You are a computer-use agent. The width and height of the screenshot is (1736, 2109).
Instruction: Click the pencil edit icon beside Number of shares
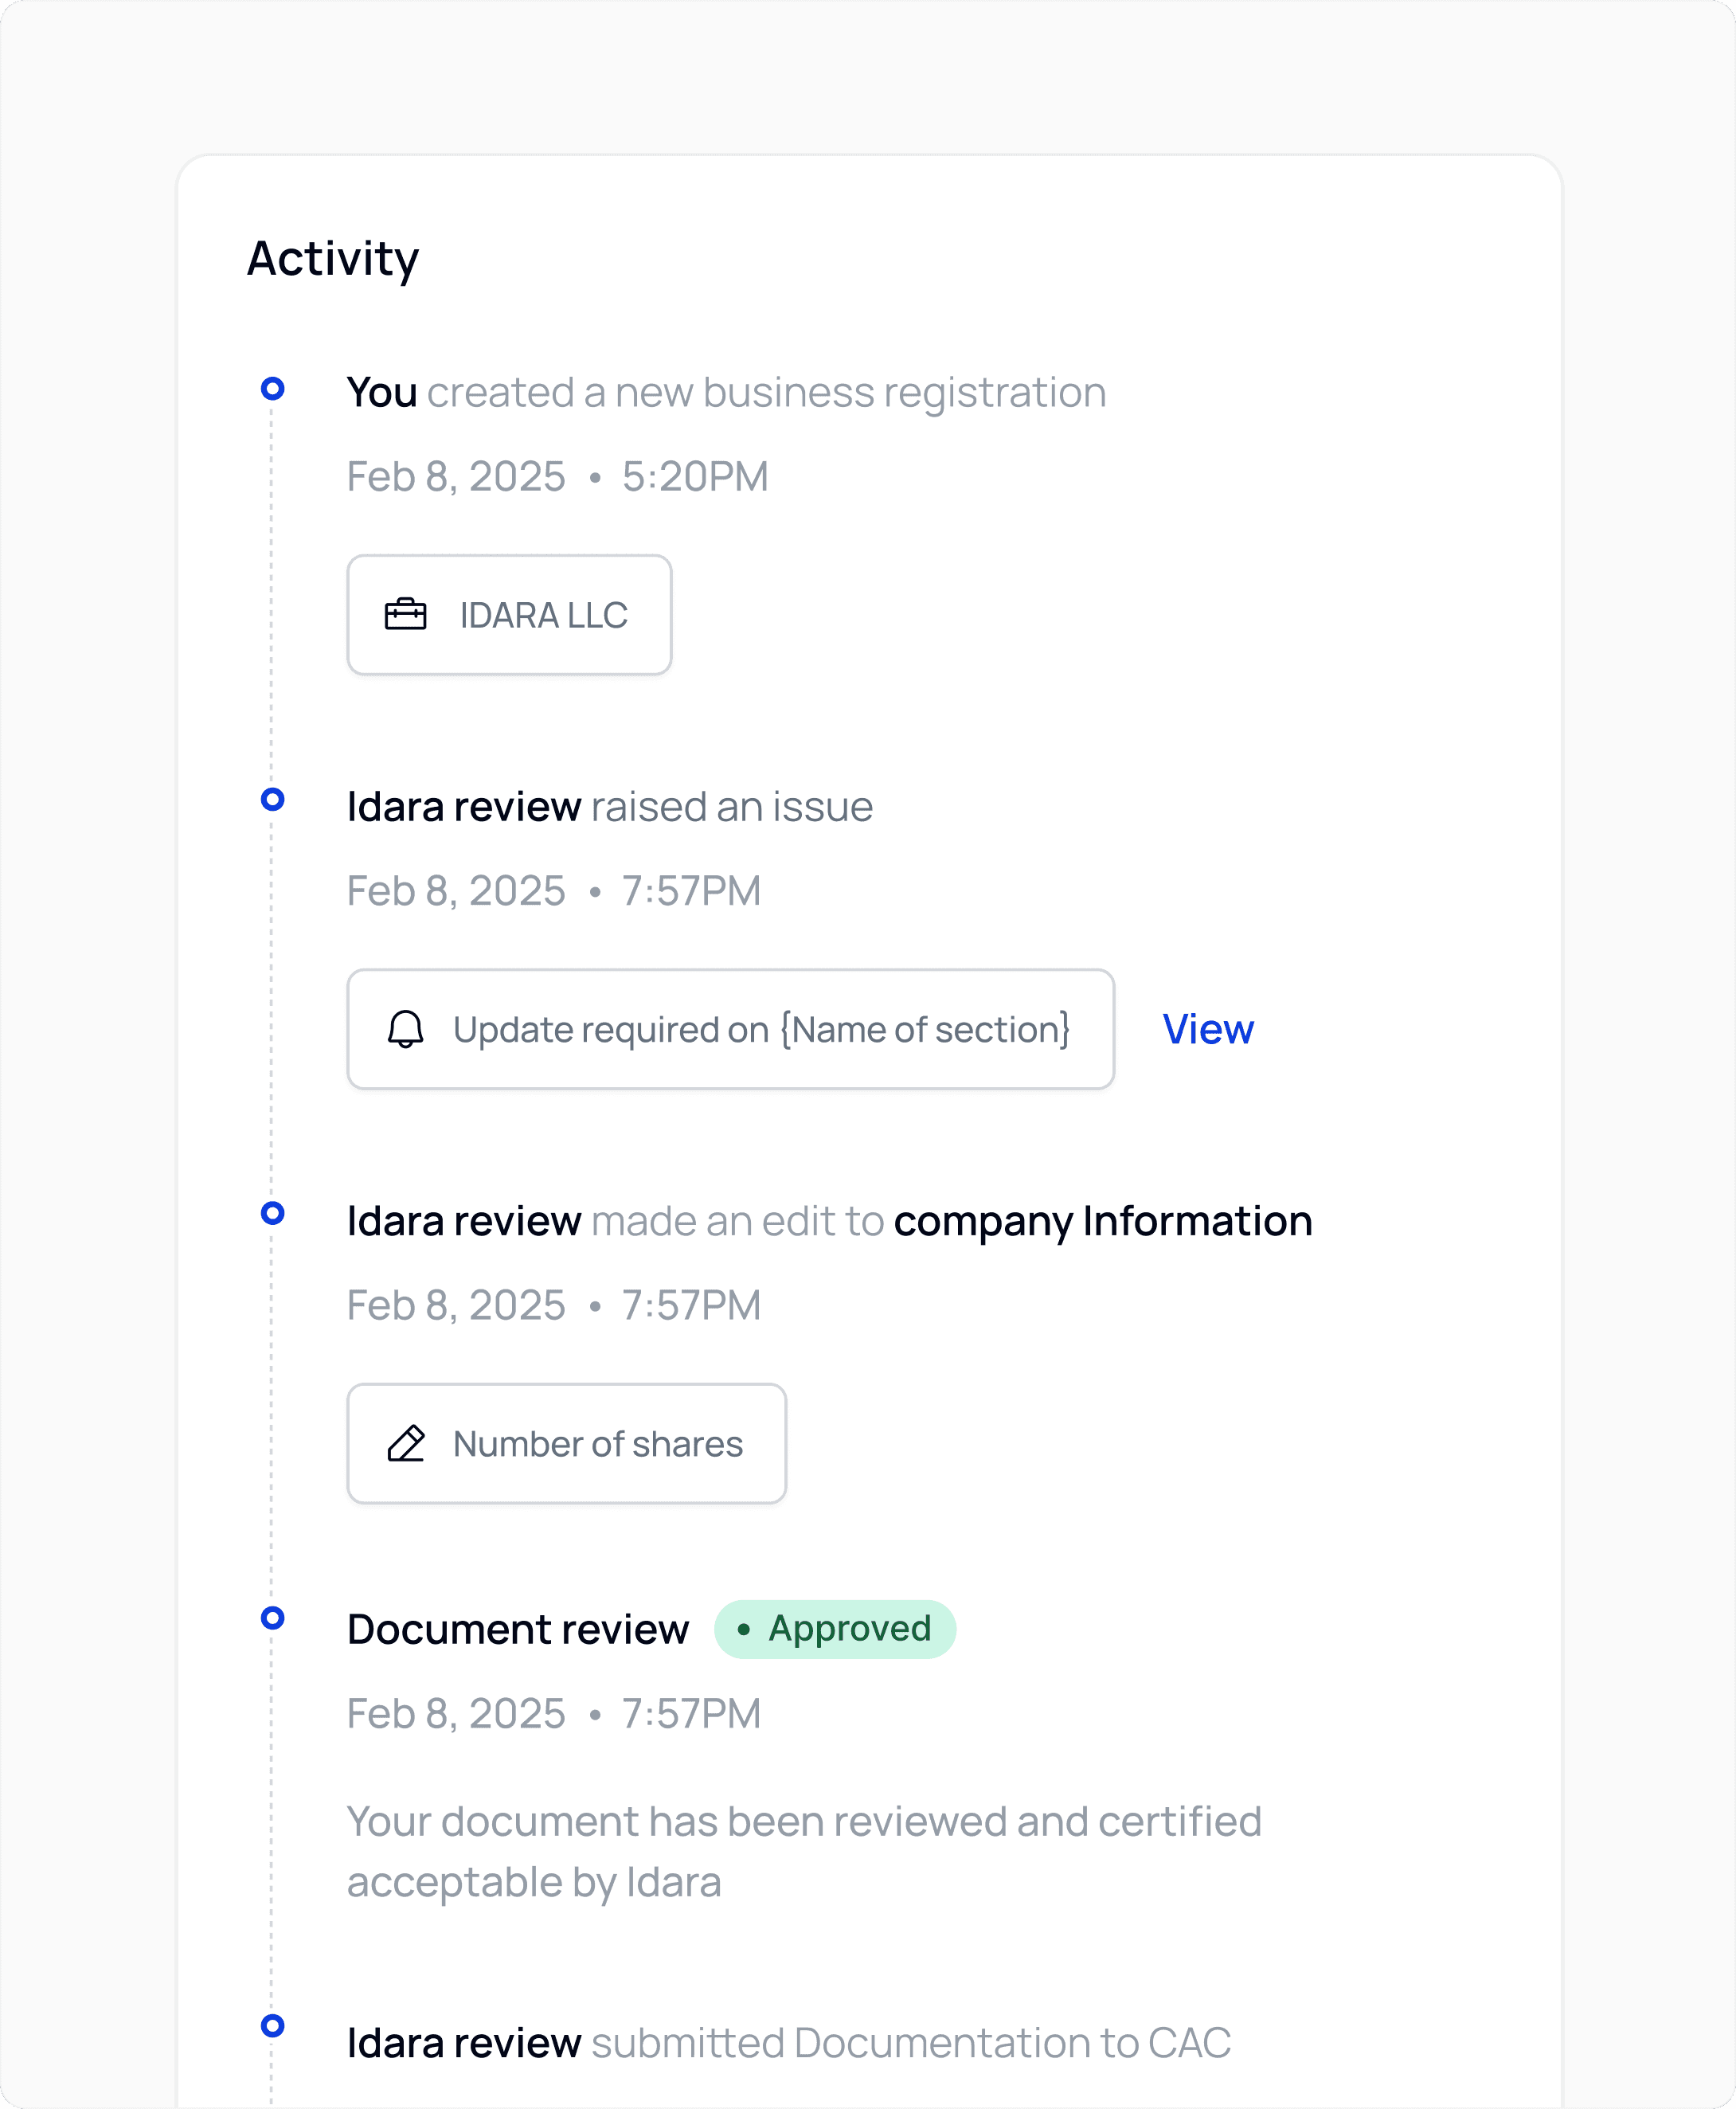pos(405,1443)
